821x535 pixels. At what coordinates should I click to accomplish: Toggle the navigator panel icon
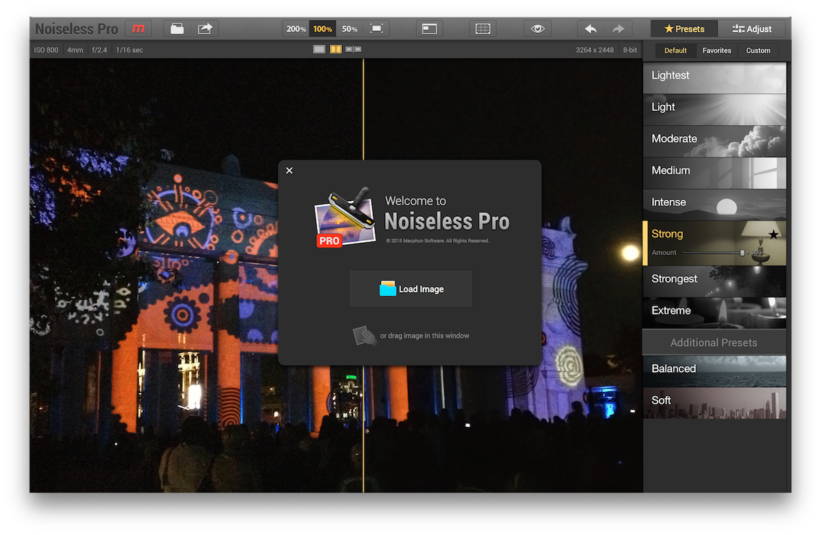pyautogui.click(x=430, y=29)
